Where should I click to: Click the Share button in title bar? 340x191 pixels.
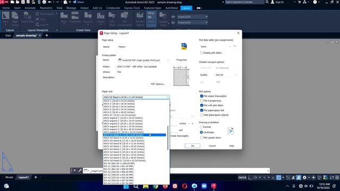point(78,2)
